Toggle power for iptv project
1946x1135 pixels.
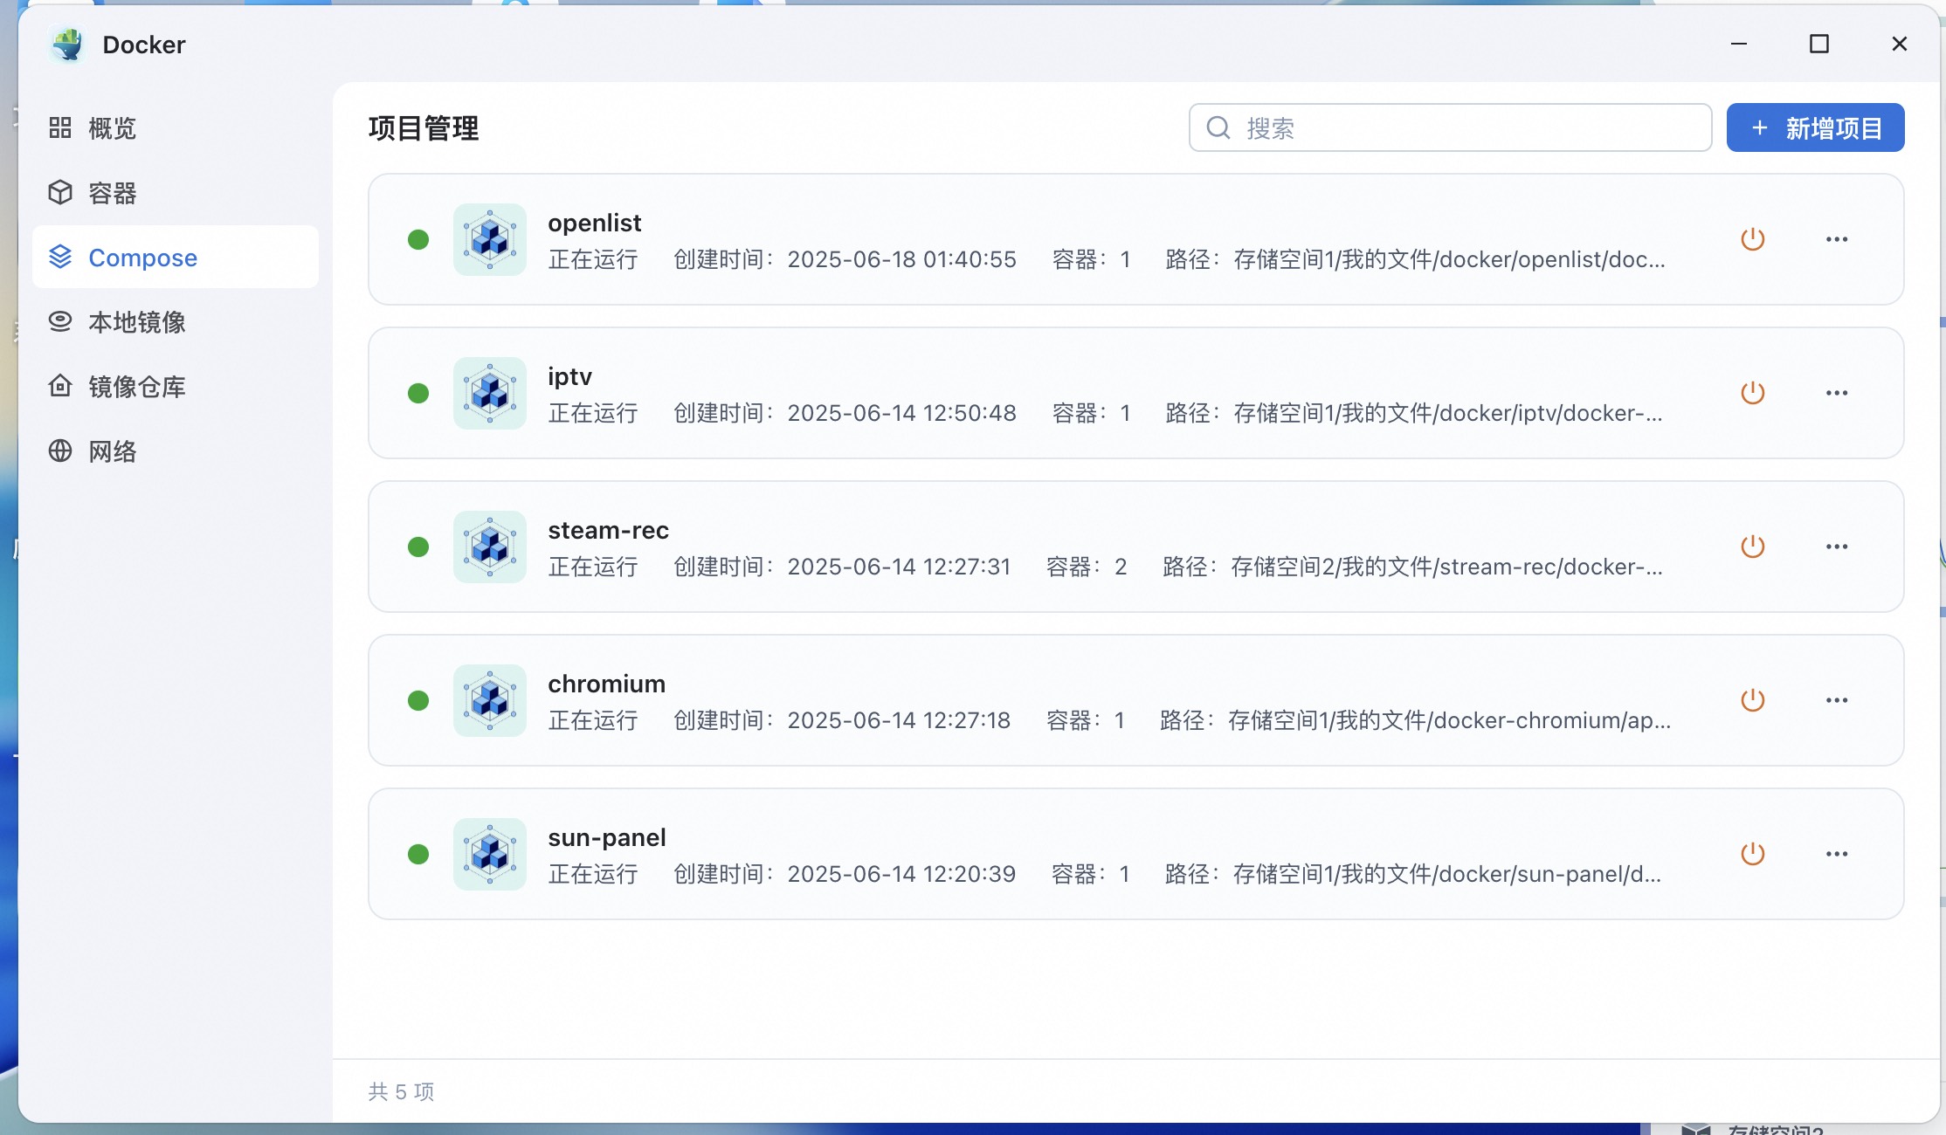pos(1752,393)
